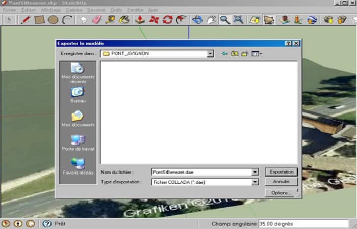Click the third round status bar icon
357x229 pixels.
(x=30, y=224)
